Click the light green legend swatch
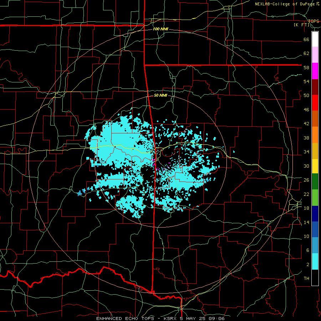321x321 pixels. (315, 198)
